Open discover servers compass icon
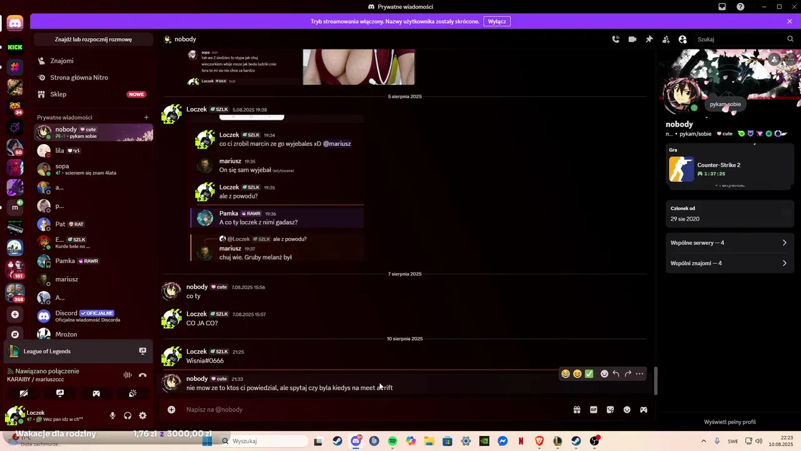The height and width of the screenshot is (451, 801). pyautogui.click(x=15, y=334)
